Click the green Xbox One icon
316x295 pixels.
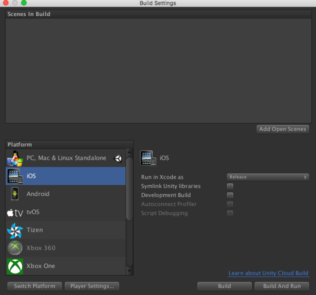coord(15,266)
